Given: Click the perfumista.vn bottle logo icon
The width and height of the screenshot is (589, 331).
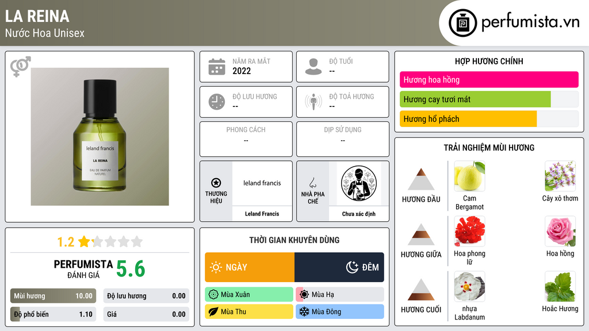Looking at the screenshot, I should (462, 23).
